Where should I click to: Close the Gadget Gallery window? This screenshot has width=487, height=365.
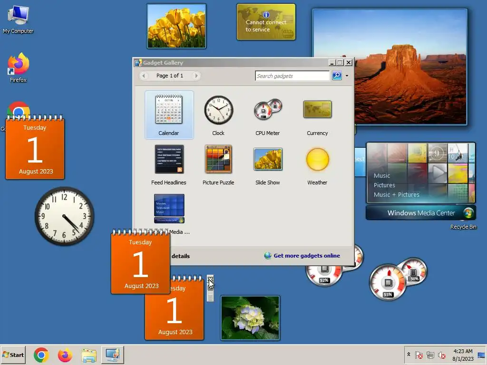(x=349, y=63)
